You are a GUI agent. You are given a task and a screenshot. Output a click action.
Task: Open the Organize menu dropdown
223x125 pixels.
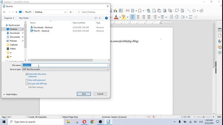click(x=9, y=18)
